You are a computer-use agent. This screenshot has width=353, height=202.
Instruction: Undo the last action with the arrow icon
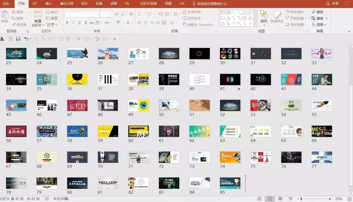tap(26, 39)
